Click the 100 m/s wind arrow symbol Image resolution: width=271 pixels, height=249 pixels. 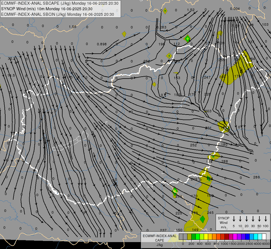[266, 219]
